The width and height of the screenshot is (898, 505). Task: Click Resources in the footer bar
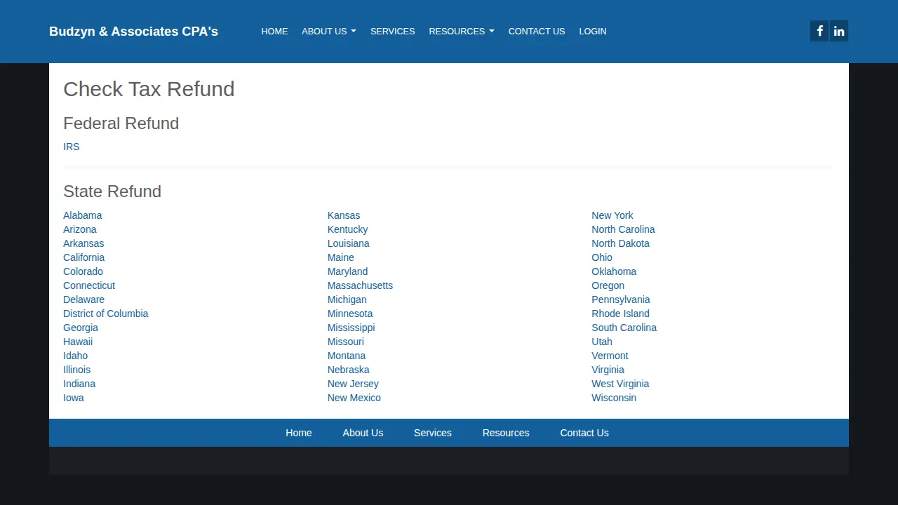[506, 433]
